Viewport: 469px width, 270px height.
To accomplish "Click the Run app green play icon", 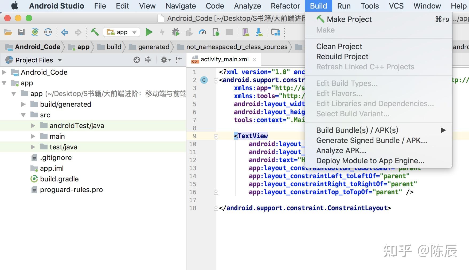I will (149, 32).
